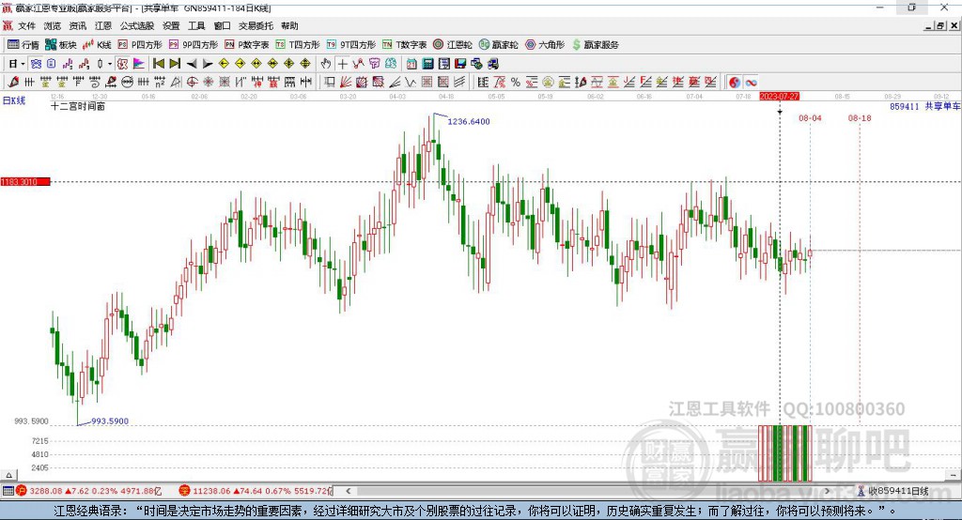Select the red crosshair target tool
962x520 pixels.
(x=192, y=83)
